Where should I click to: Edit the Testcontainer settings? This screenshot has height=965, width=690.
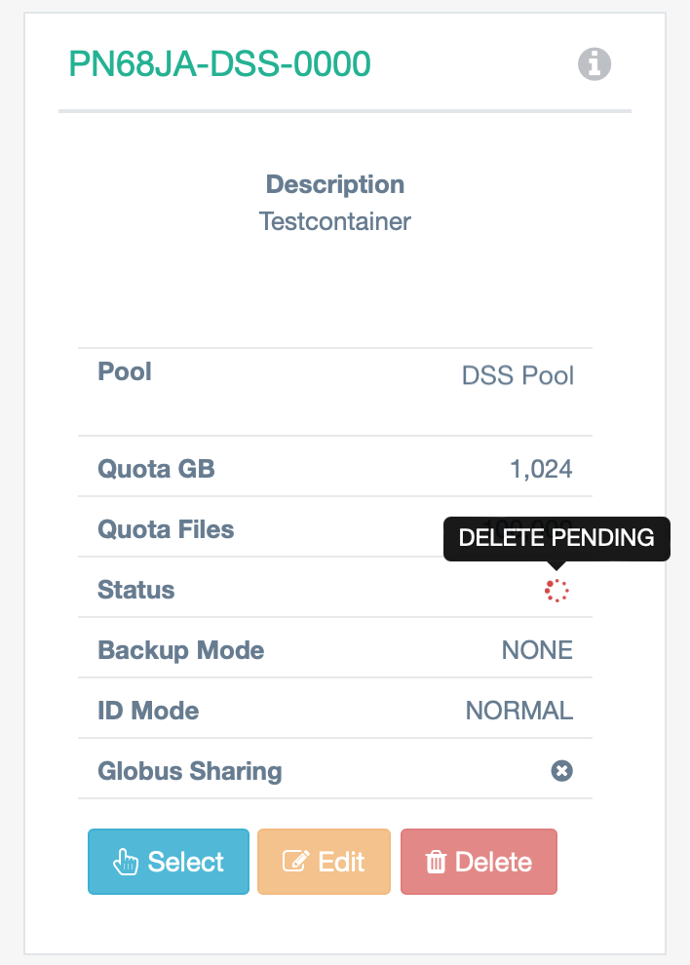pos(324,862)
